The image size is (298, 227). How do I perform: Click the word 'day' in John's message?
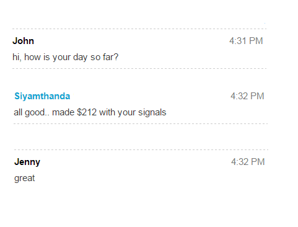pos(80,58)
